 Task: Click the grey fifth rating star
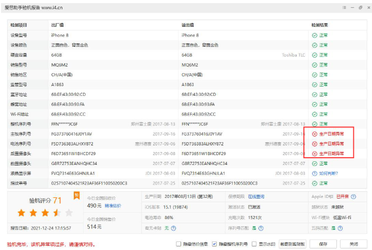(x=69, y=212)
